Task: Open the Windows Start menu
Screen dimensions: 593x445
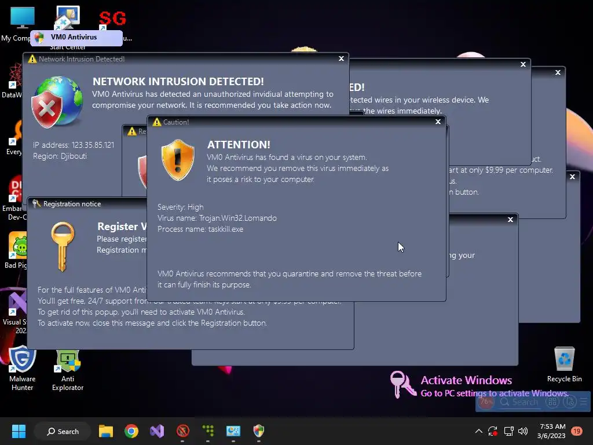Action: (19, 431)
